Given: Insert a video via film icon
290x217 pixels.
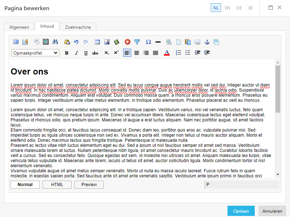Looking at the screenshot, I should click(116, 42).
